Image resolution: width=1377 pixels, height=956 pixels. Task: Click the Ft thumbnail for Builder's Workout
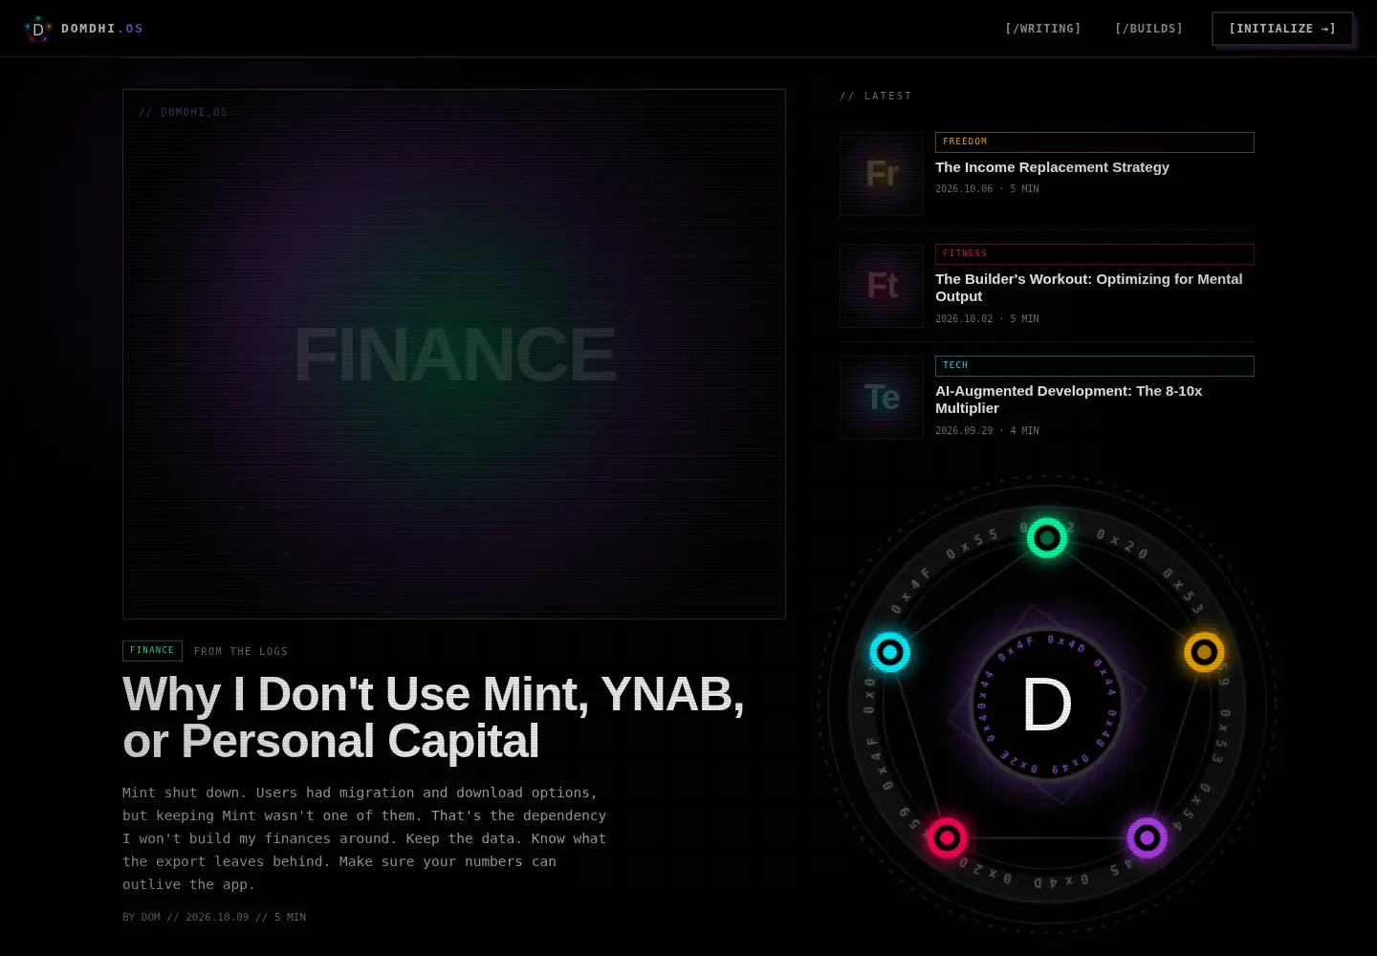(882, 286)
